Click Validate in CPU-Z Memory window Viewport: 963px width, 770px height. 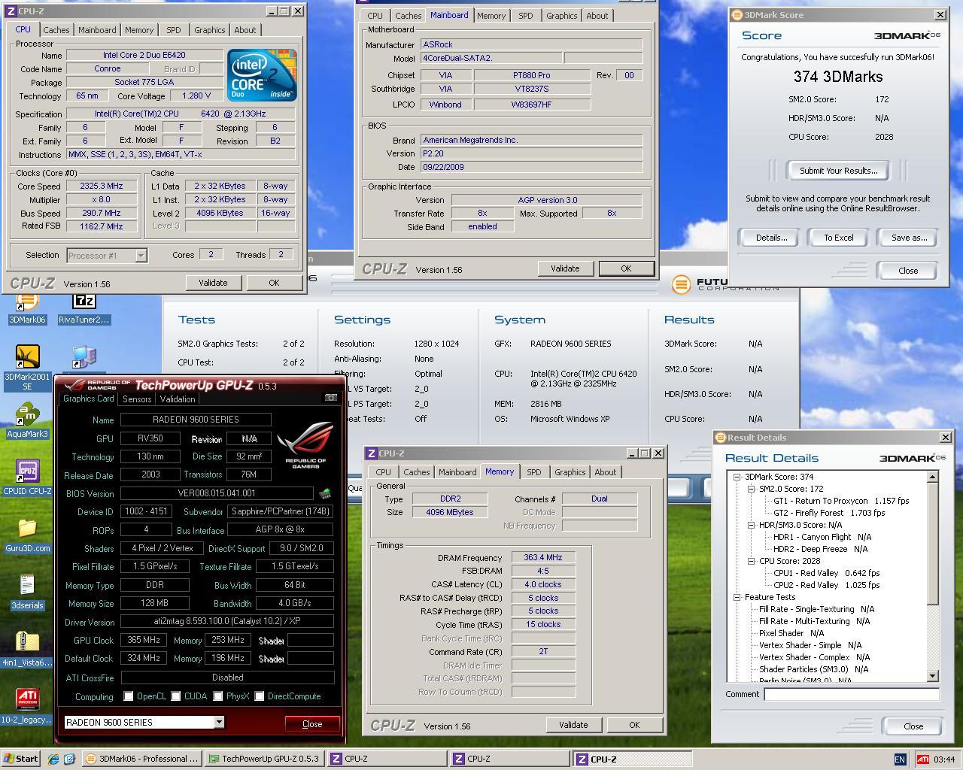573,725
